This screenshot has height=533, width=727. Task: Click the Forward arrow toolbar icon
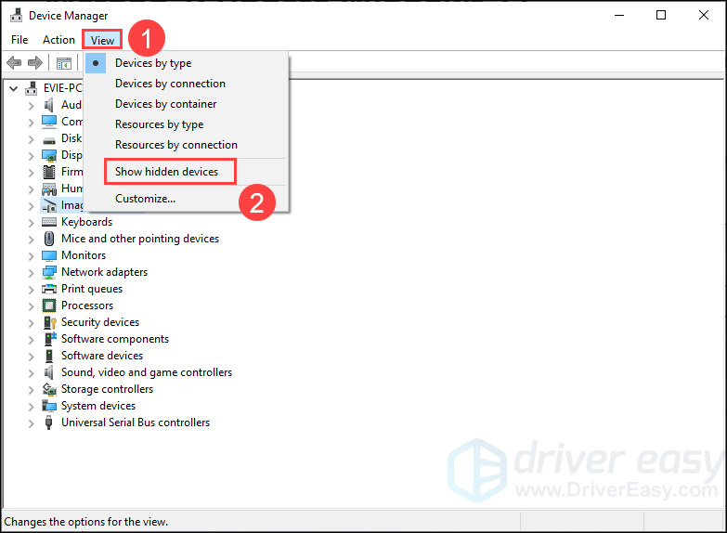34,63
